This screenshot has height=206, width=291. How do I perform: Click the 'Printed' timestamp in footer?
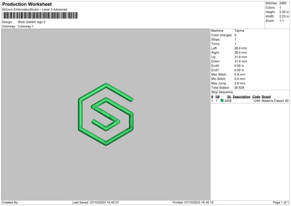pyautogui.click(x=193, y=203)
